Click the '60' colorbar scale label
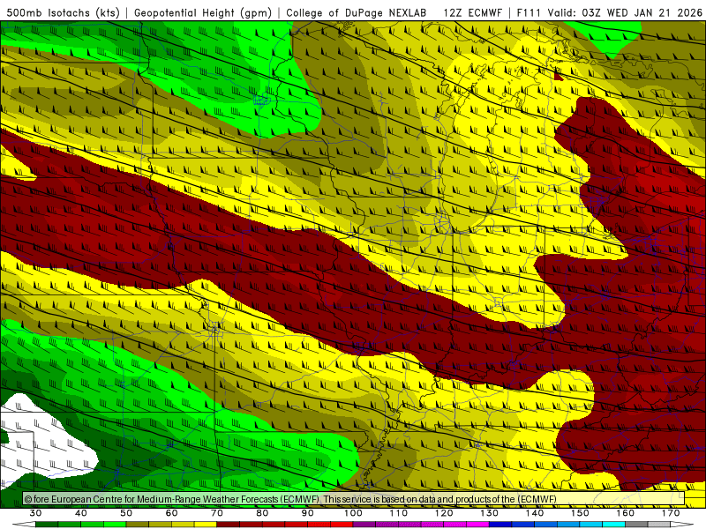 click(171, 513)
